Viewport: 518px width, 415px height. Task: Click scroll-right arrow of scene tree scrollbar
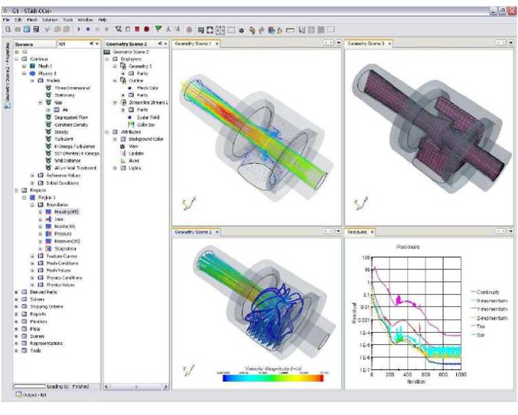[165, 386]
